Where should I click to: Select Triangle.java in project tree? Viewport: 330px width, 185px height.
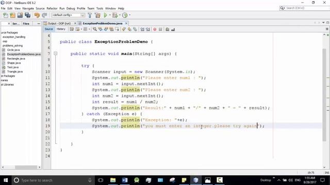[15, 71]
